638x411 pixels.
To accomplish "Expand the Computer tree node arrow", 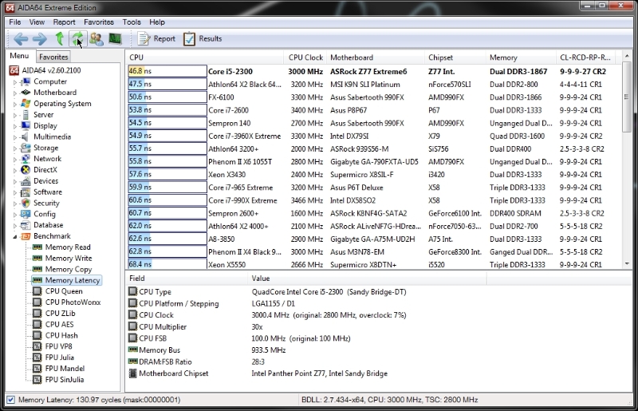I will click(15, 82).
